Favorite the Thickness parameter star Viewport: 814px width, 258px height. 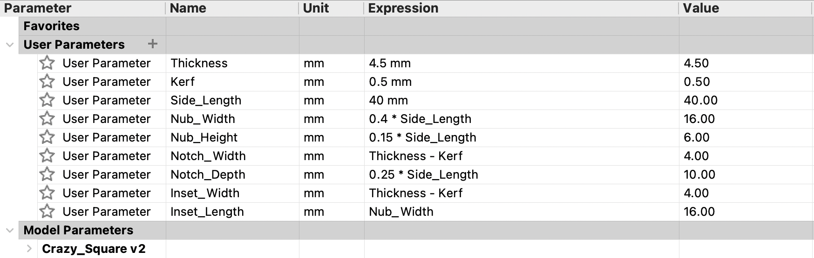tap(47, 63)
